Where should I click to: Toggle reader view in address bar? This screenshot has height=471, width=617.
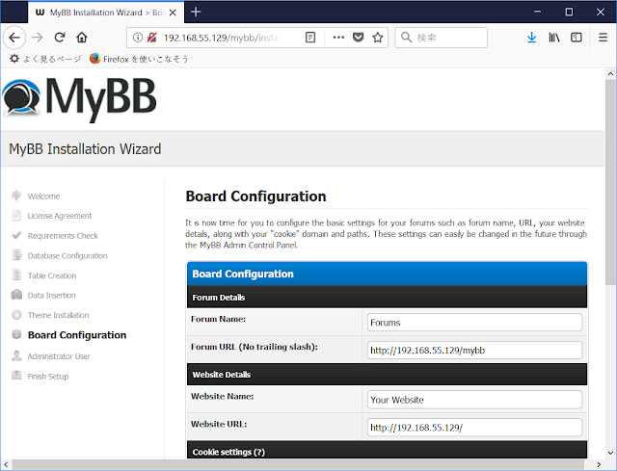click(x=310, y=38)
